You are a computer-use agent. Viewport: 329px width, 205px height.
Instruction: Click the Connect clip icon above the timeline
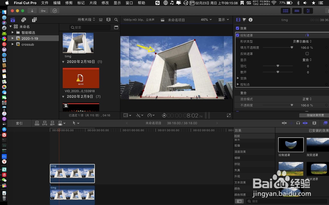pos(37,123)
